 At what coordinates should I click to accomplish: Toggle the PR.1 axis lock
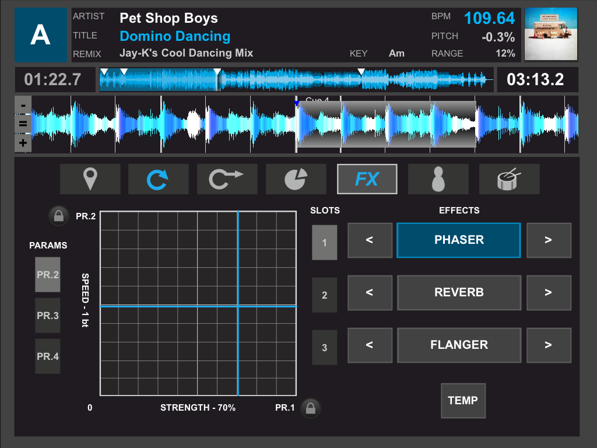310,408
